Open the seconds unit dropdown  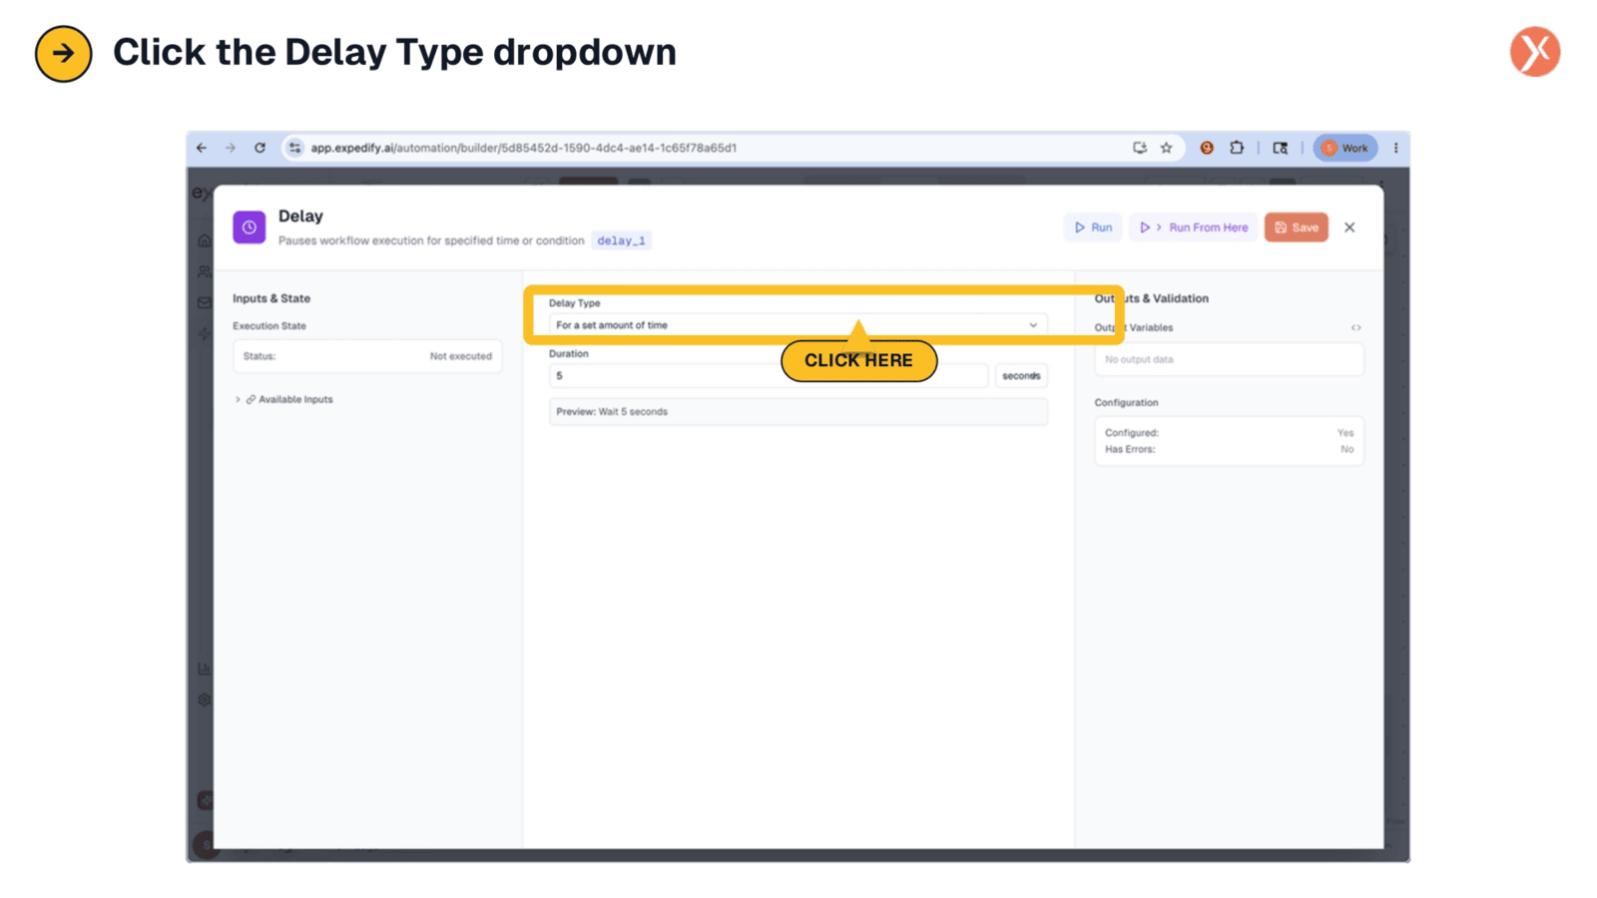(1021, 376)
